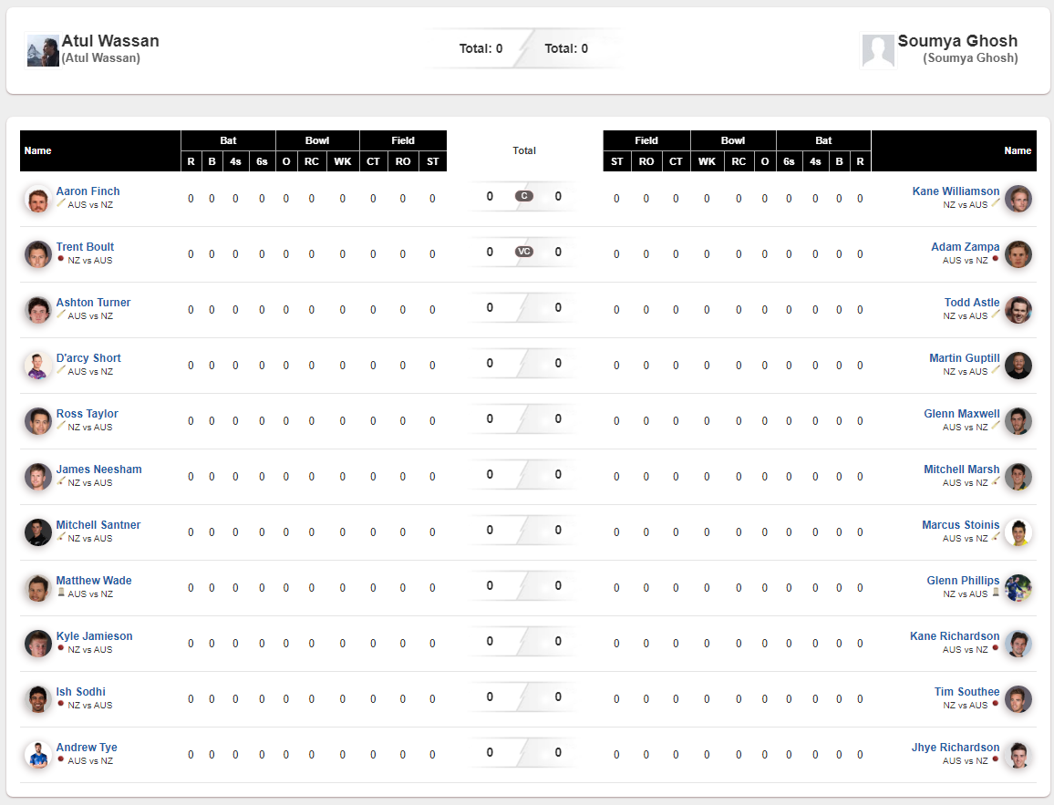
Task: Click Soumya Ghosh team name heading
Action: pyautogui.click(x=957, y=41)
